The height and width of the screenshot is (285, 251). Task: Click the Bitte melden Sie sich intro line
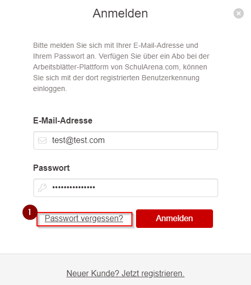(115, 45)
